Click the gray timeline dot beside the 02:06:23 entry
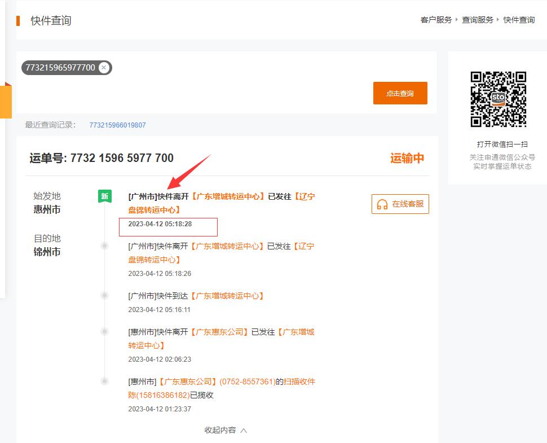Viewport: 547px width, 443px height. coord(104,331)
